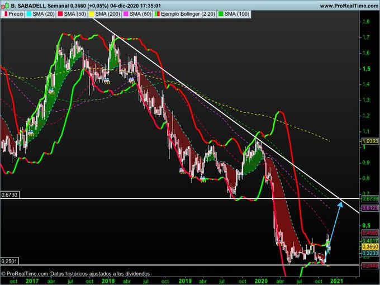Click the 2017 year label on time axis
Image resolution: width=380 pixels, height=285 pixels.
click(x=32, y=281)
